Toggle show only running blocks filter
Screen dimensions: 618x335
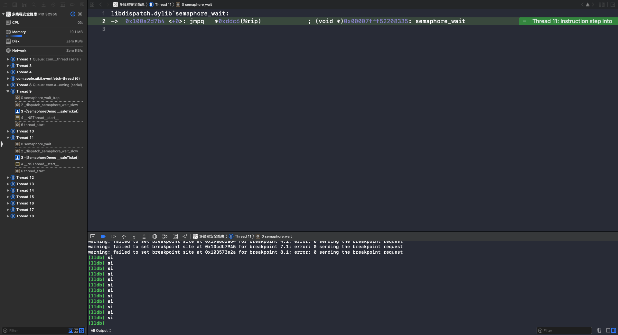point(70,330)
